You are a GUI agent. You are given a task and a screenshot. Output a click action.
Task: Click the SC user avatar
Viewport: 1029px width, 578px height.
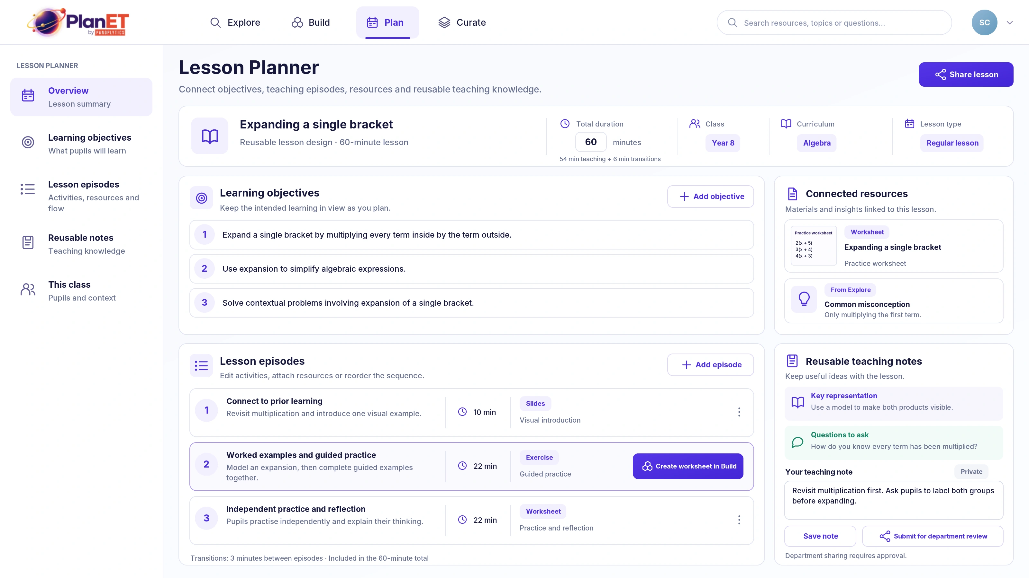[984, 22]
